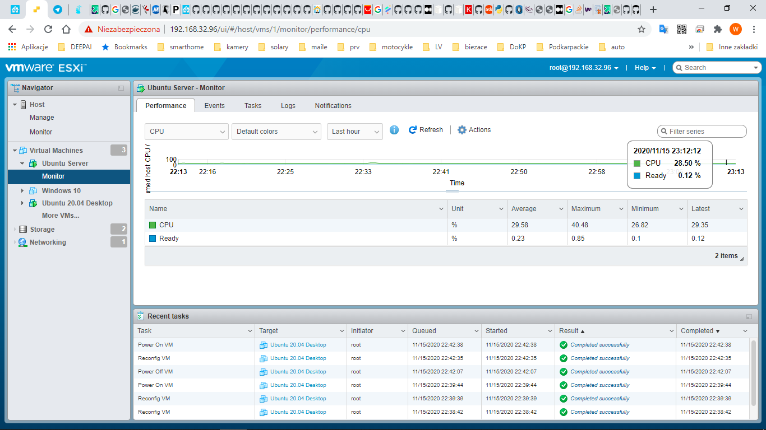Expand the Networking tree node
Screen dimensions: 766x430
[15, 242]
